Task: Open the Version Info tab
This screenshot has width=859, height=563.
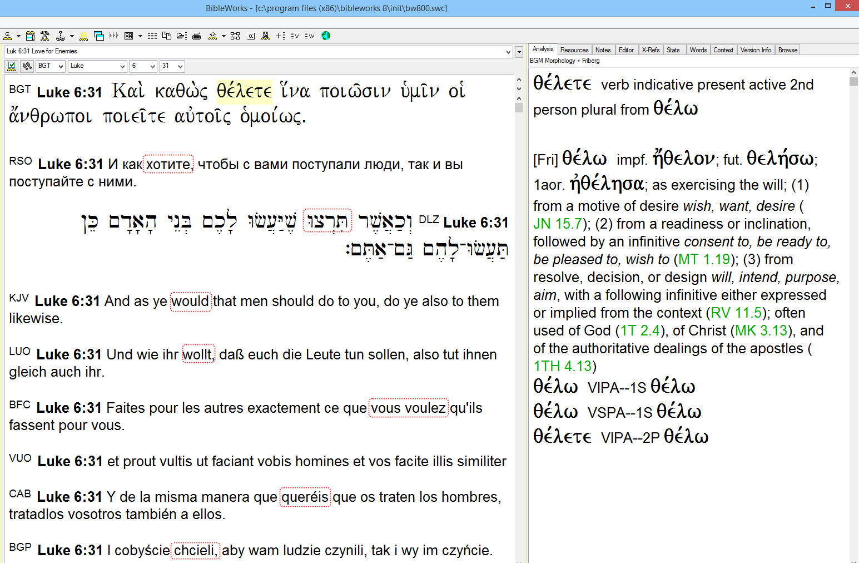Action: [756, 50]
